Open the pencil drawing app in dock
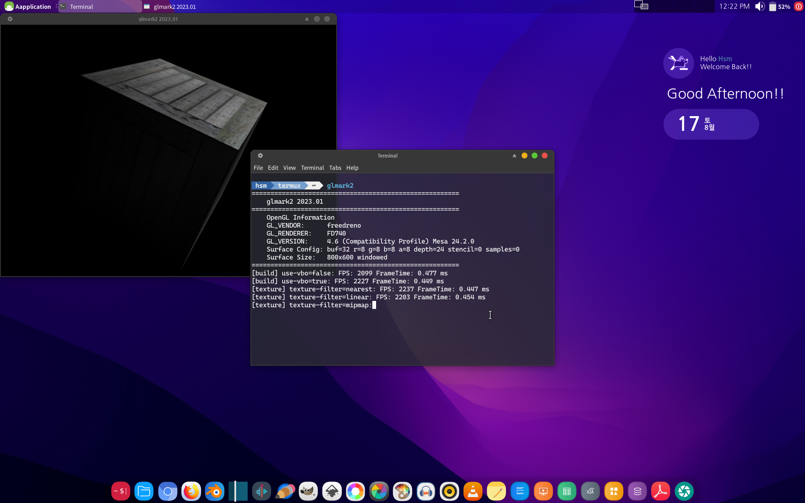805x503 pixels. (x=285, y=491)
